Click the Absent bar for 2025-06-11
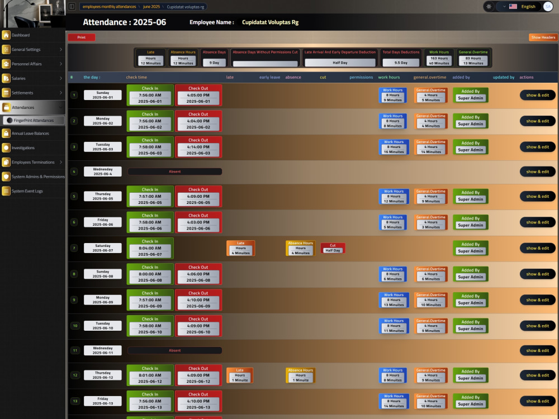 pos(174,351)
